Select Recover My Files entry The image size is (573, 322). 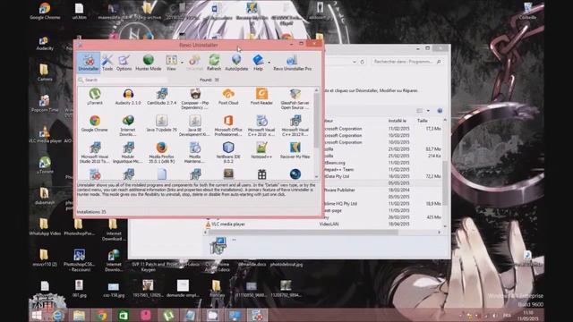point(295,150)
